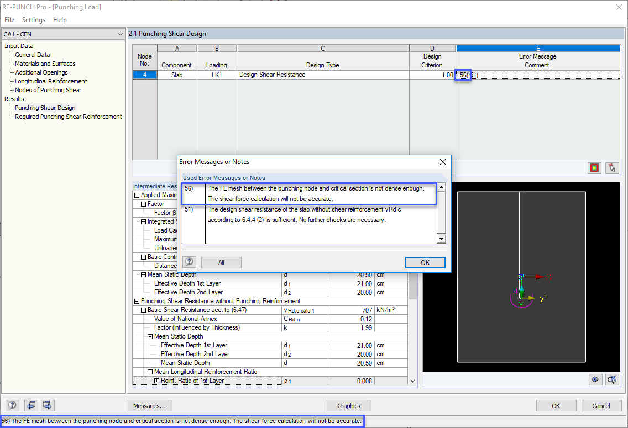Open the Settings menu
The width and height of the screenshot is (628, 428).
click(34, 19)
